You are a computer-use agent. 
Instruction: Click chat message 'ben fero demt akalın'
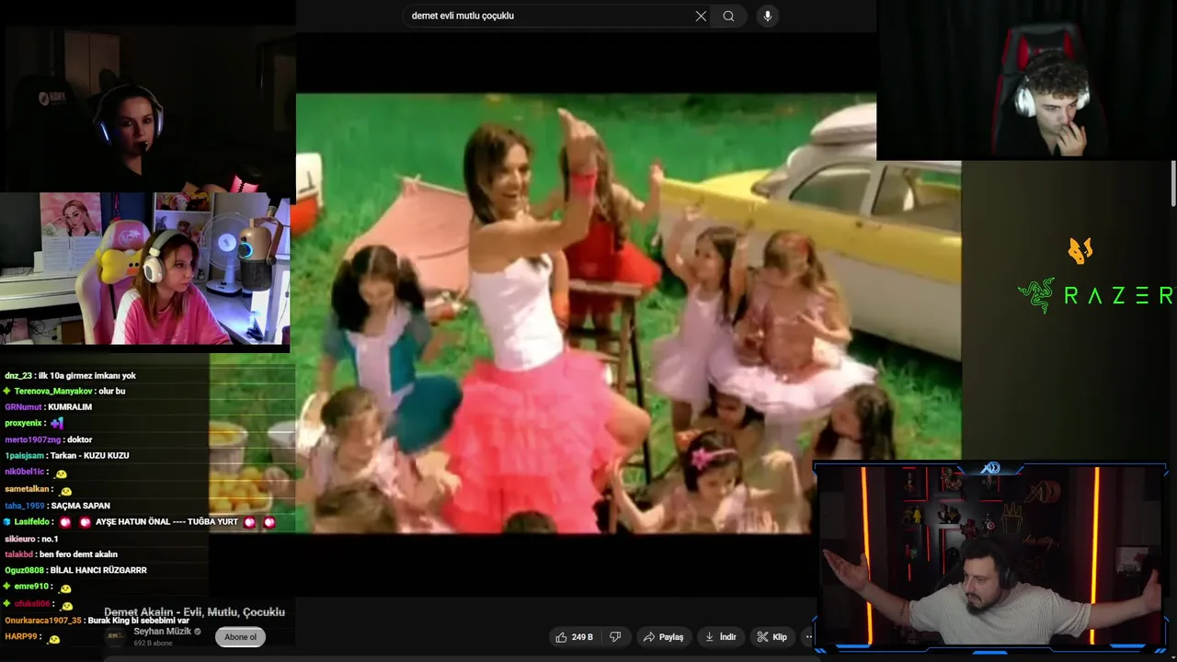[78, 554]
